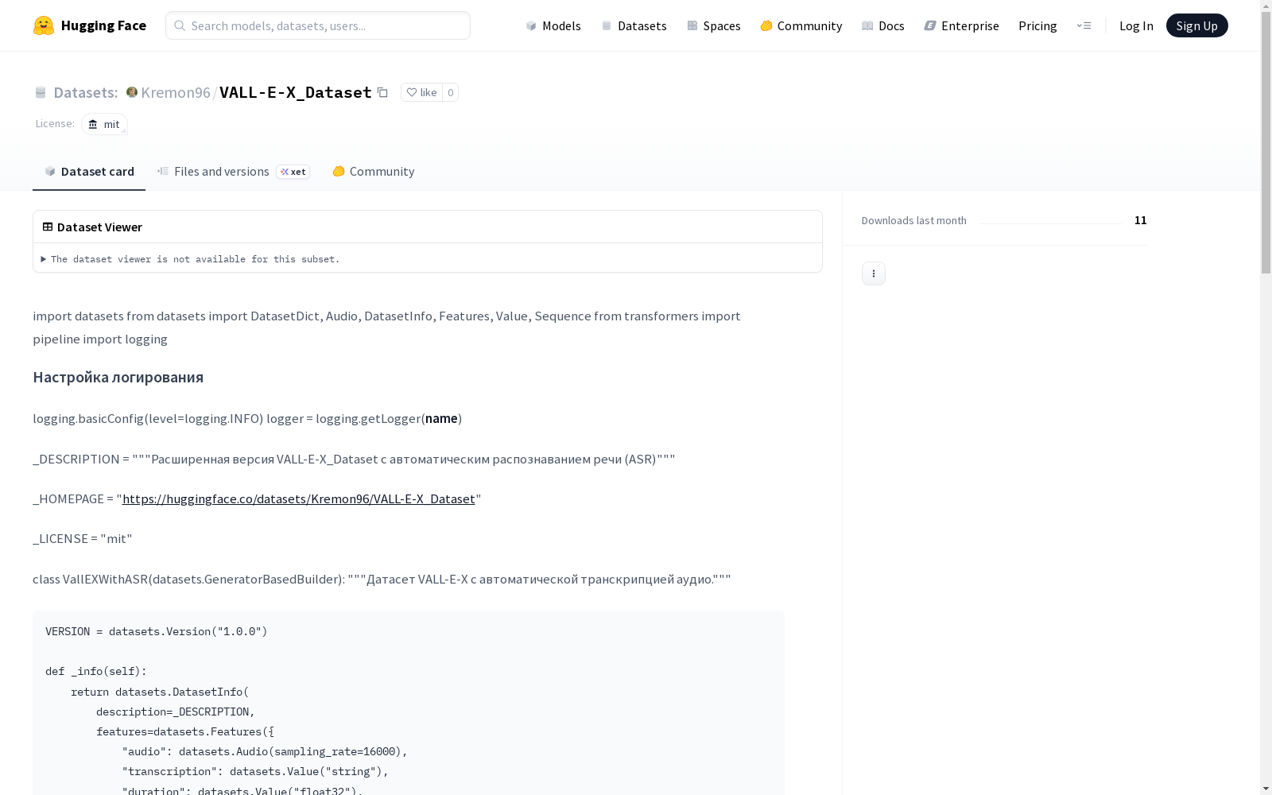Click the Log In link

tap(1136, 25)
